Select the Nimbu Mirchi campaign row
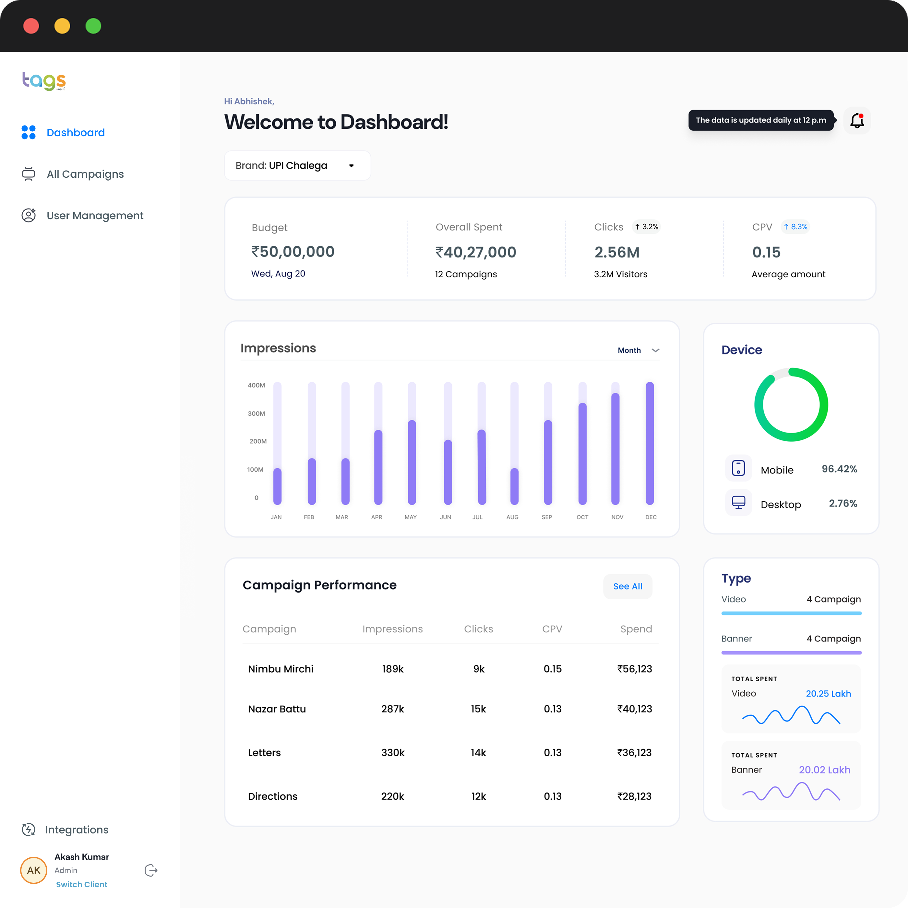Screen dimensions: 908x908 click(450, 669)
